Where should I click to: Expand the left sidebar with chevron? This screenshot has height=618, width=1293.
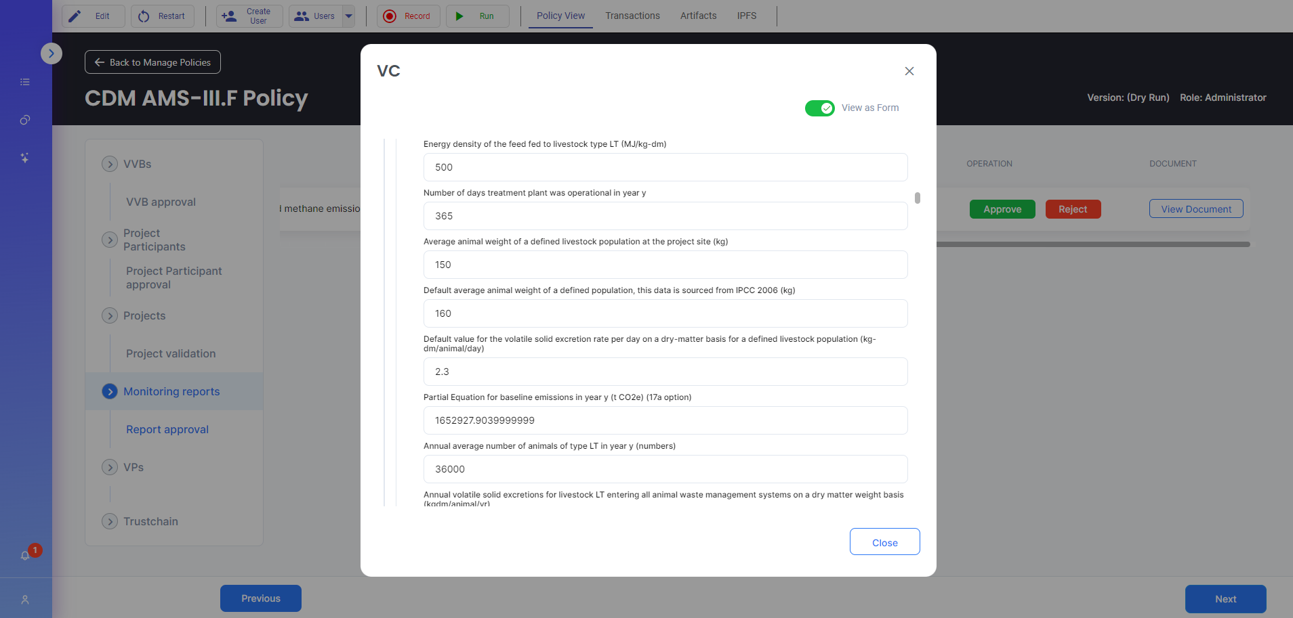[x=52, y=53]
